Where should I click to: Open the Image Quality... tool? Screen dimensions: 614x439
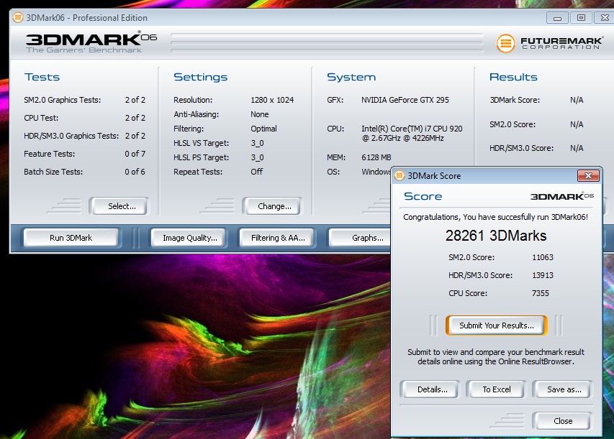pos(189,238)
